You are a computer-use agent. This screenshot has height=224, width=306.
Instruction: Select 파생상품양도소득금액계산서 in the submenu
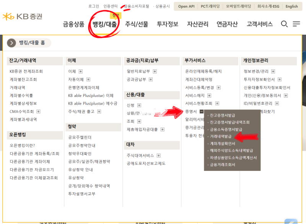pyautogui.click(x=233, y=158)
